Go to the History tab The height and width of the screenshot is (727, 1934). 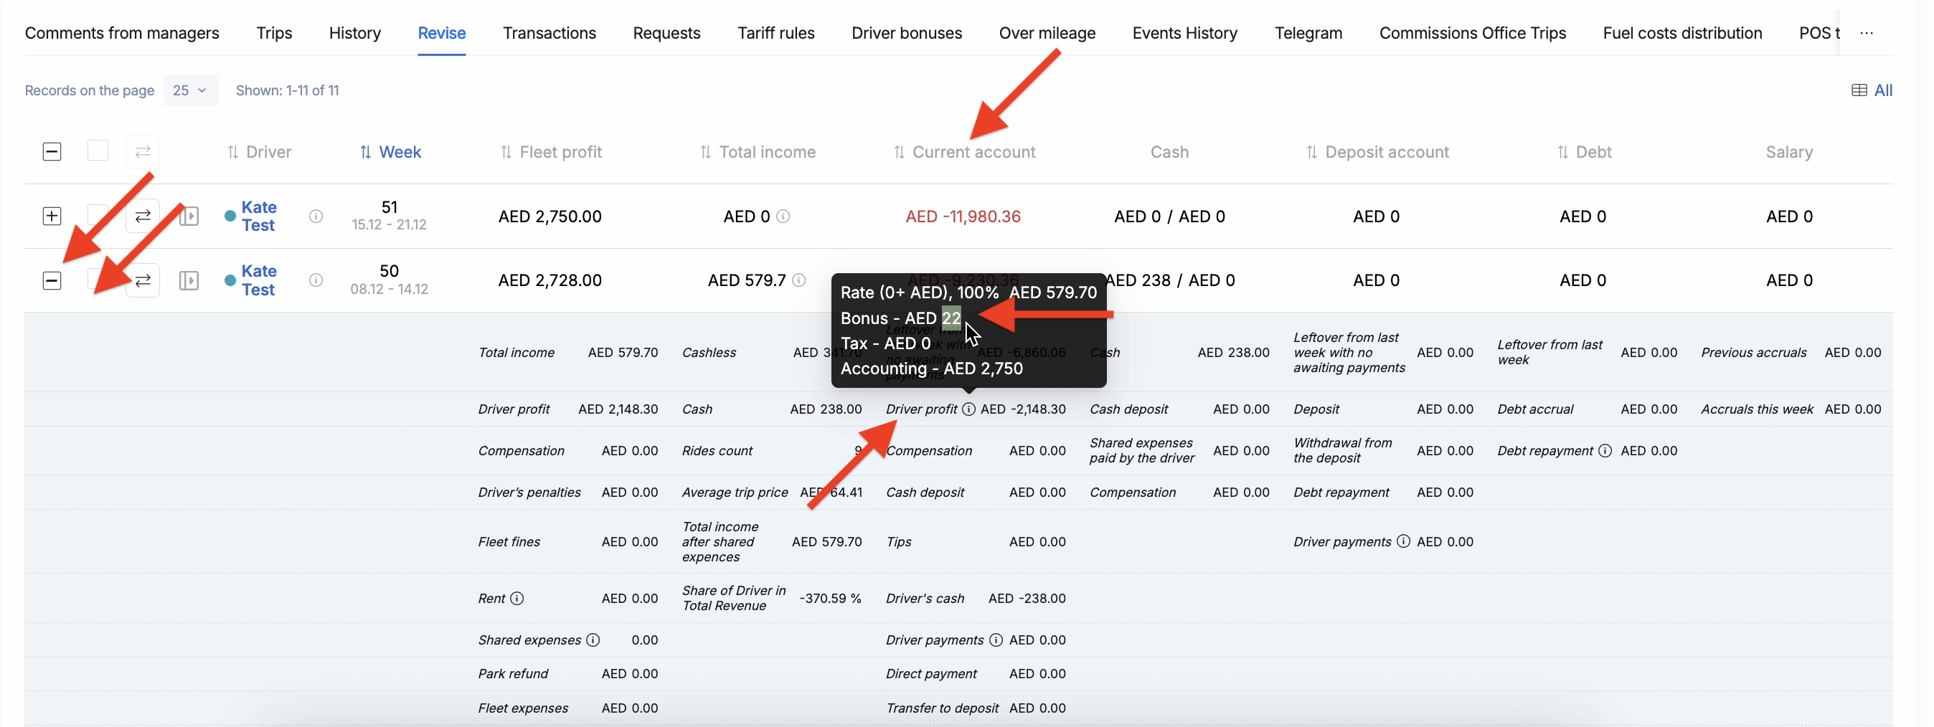click(x=355, y=33)
